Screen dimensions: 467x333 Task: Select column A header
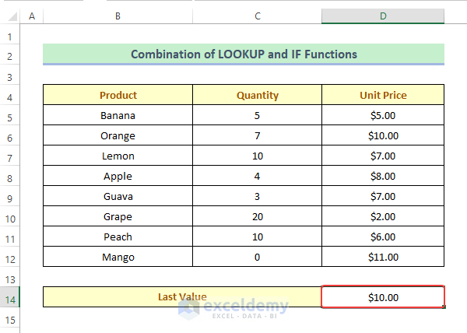pos(31,16)
